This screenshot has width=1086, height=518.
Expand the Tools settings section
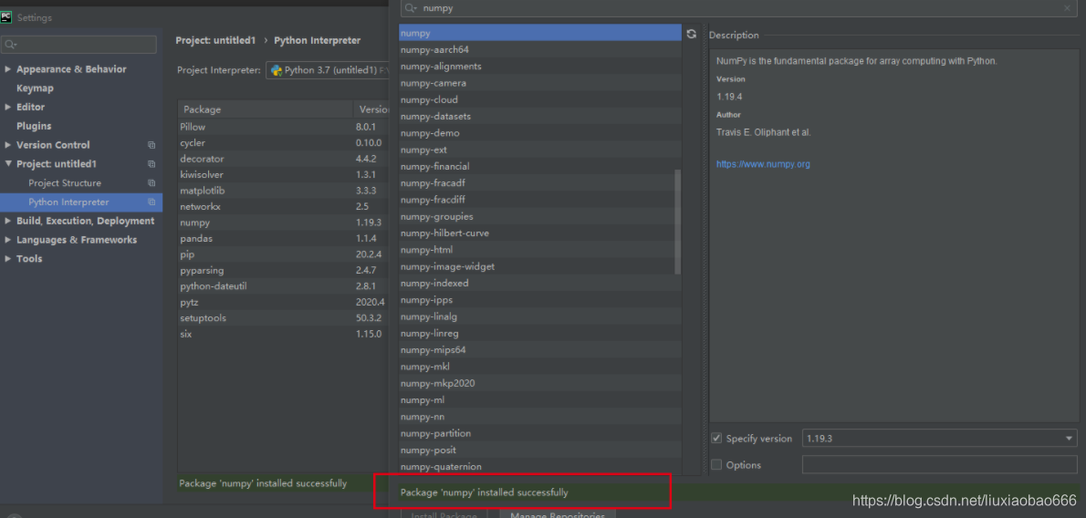click(x=7, y=259)
